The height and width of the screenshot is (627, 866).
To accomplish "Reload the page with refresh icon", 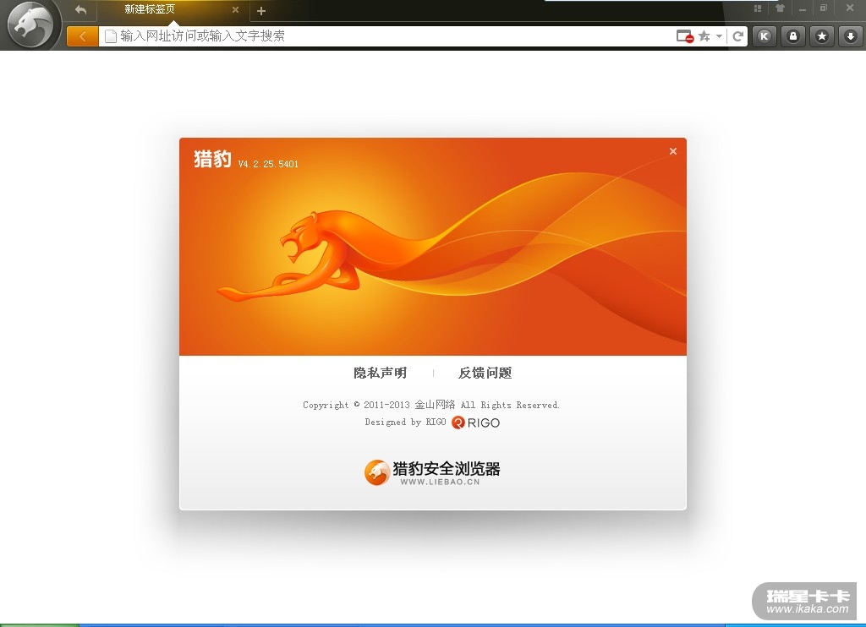I will (737, 36).
